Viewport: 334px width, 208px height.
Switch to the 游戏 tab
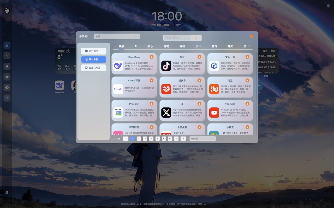(x=214, y=46)
